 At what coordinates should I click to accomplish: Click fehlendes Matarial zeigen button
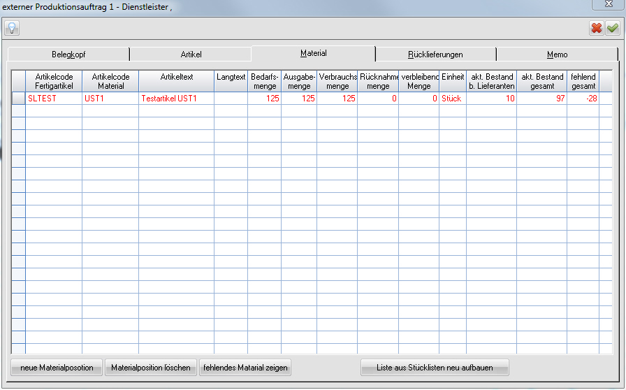(245, 368)
